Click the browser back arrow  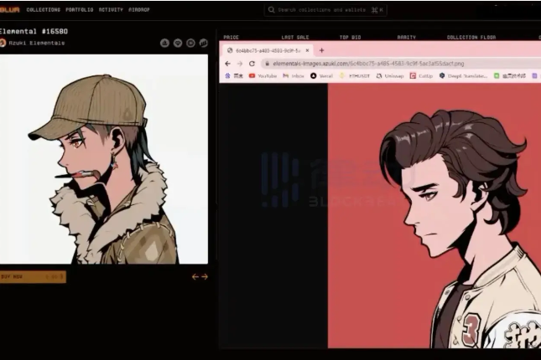point(227,64)
